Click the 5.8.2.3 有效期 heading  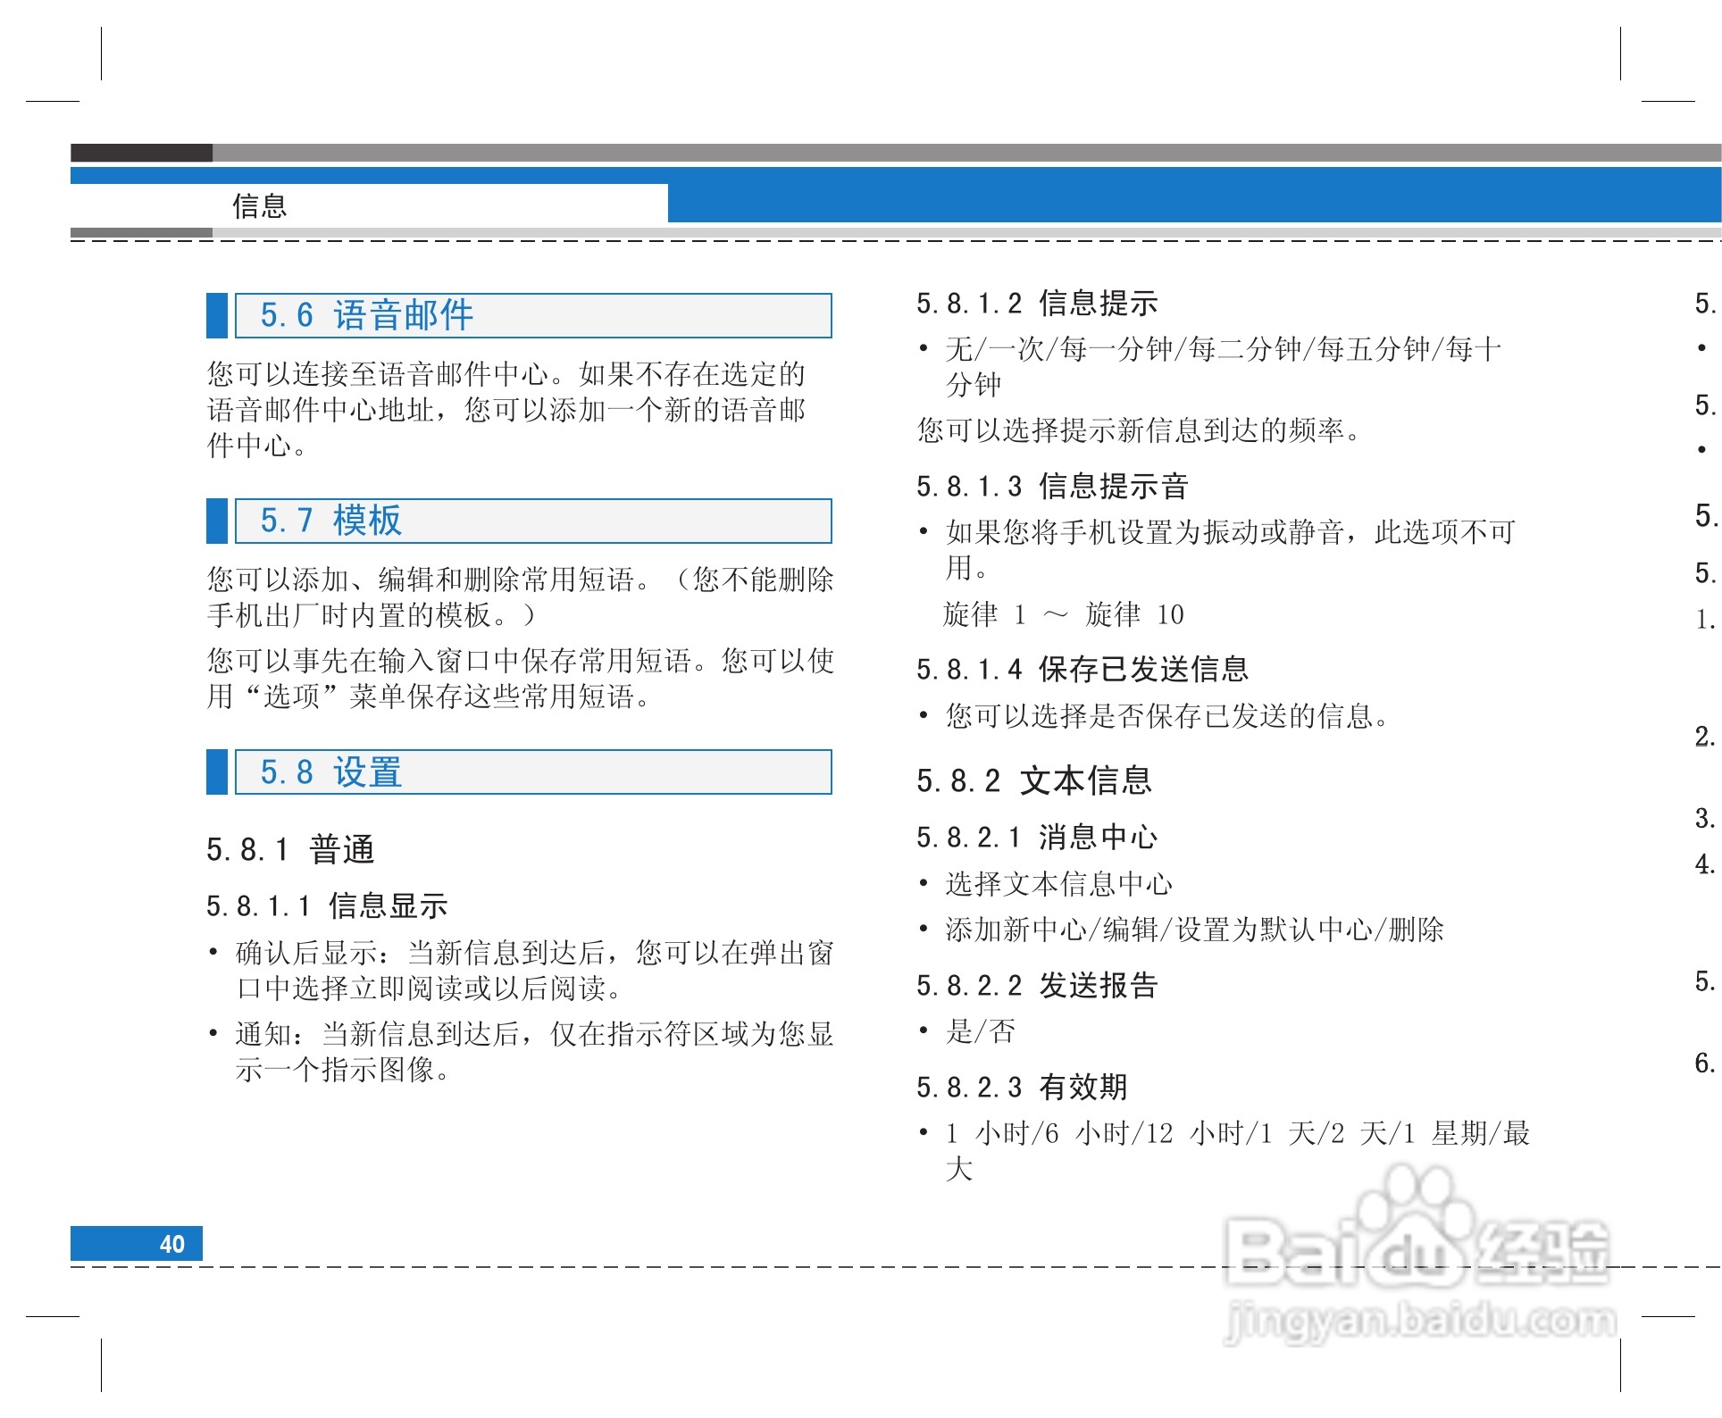[1022, 1088]
